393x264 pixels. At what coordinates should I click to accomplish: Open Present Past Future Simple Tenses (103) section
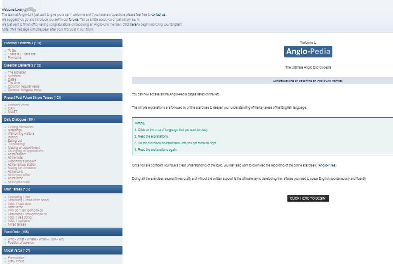point(62,98)
